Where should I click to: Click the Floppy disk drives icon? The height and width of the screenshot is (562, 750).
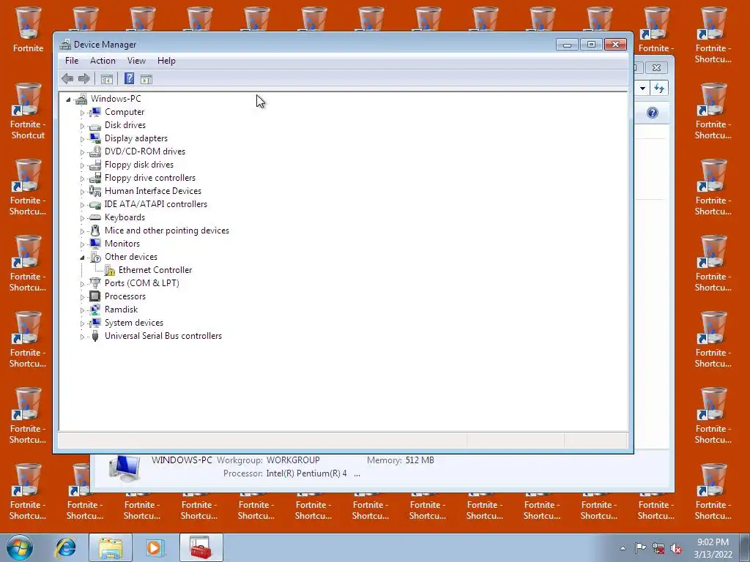click(x=94, y=165)
